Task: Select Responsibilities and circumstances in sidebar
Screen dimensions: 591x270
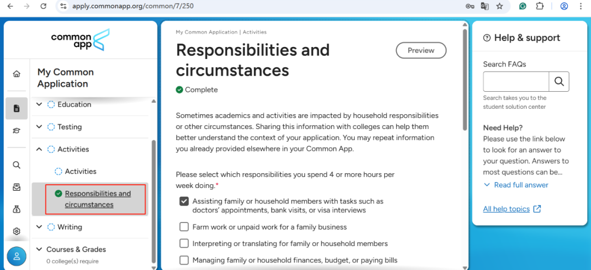Action: (97, 199)
